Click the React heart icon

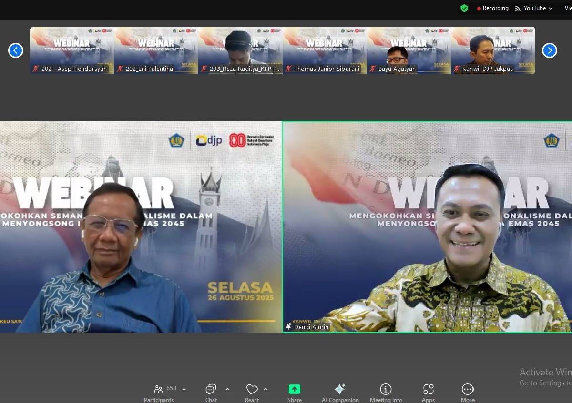[252, 390]
